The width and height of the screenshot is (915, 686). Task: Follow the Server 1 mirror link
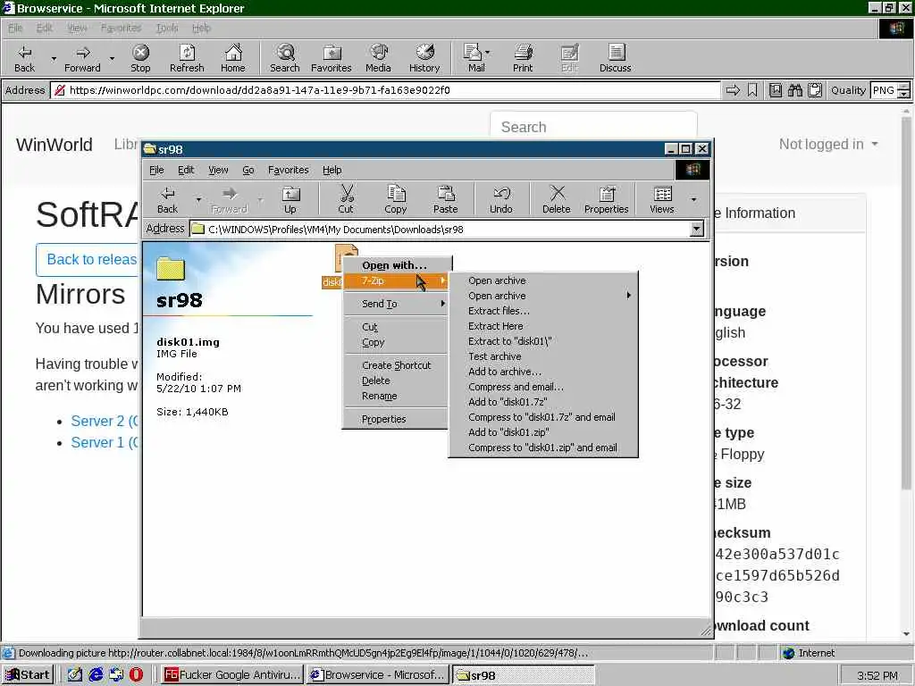[104, 443]
